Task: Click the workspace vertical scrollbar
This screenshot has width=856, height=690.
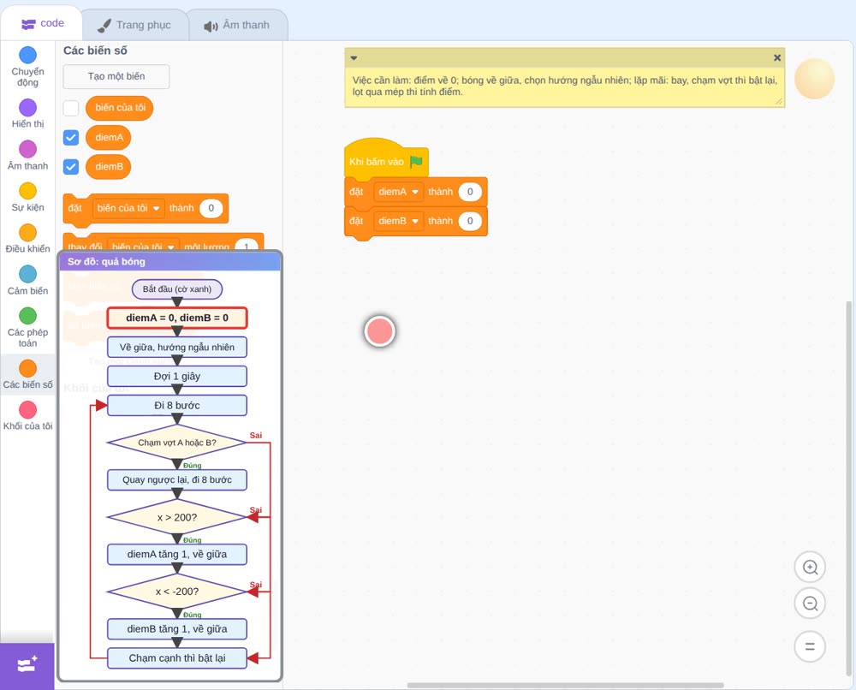Action: 848,489
